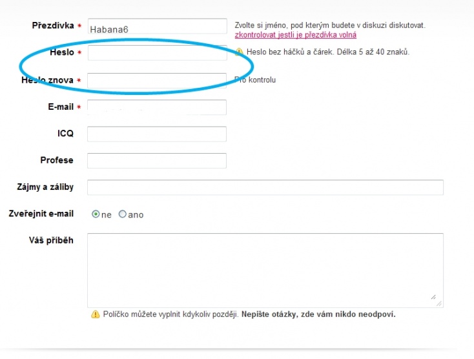Viewport: 474px width, 359px height.
Task: Click the Profese label text
Action: (x=57, y=160)
